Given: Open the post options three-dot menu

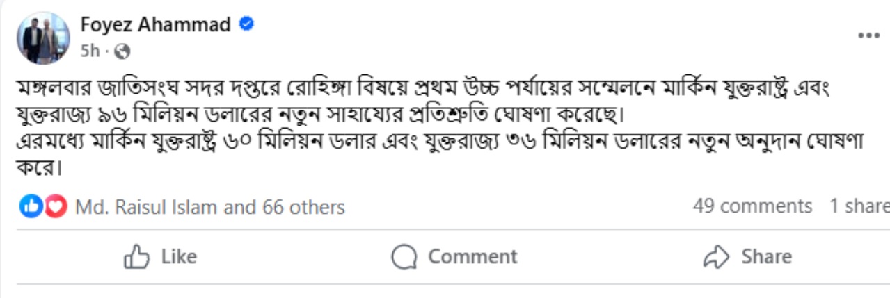Looking at the screenshot, I should [x=869, y=35].
